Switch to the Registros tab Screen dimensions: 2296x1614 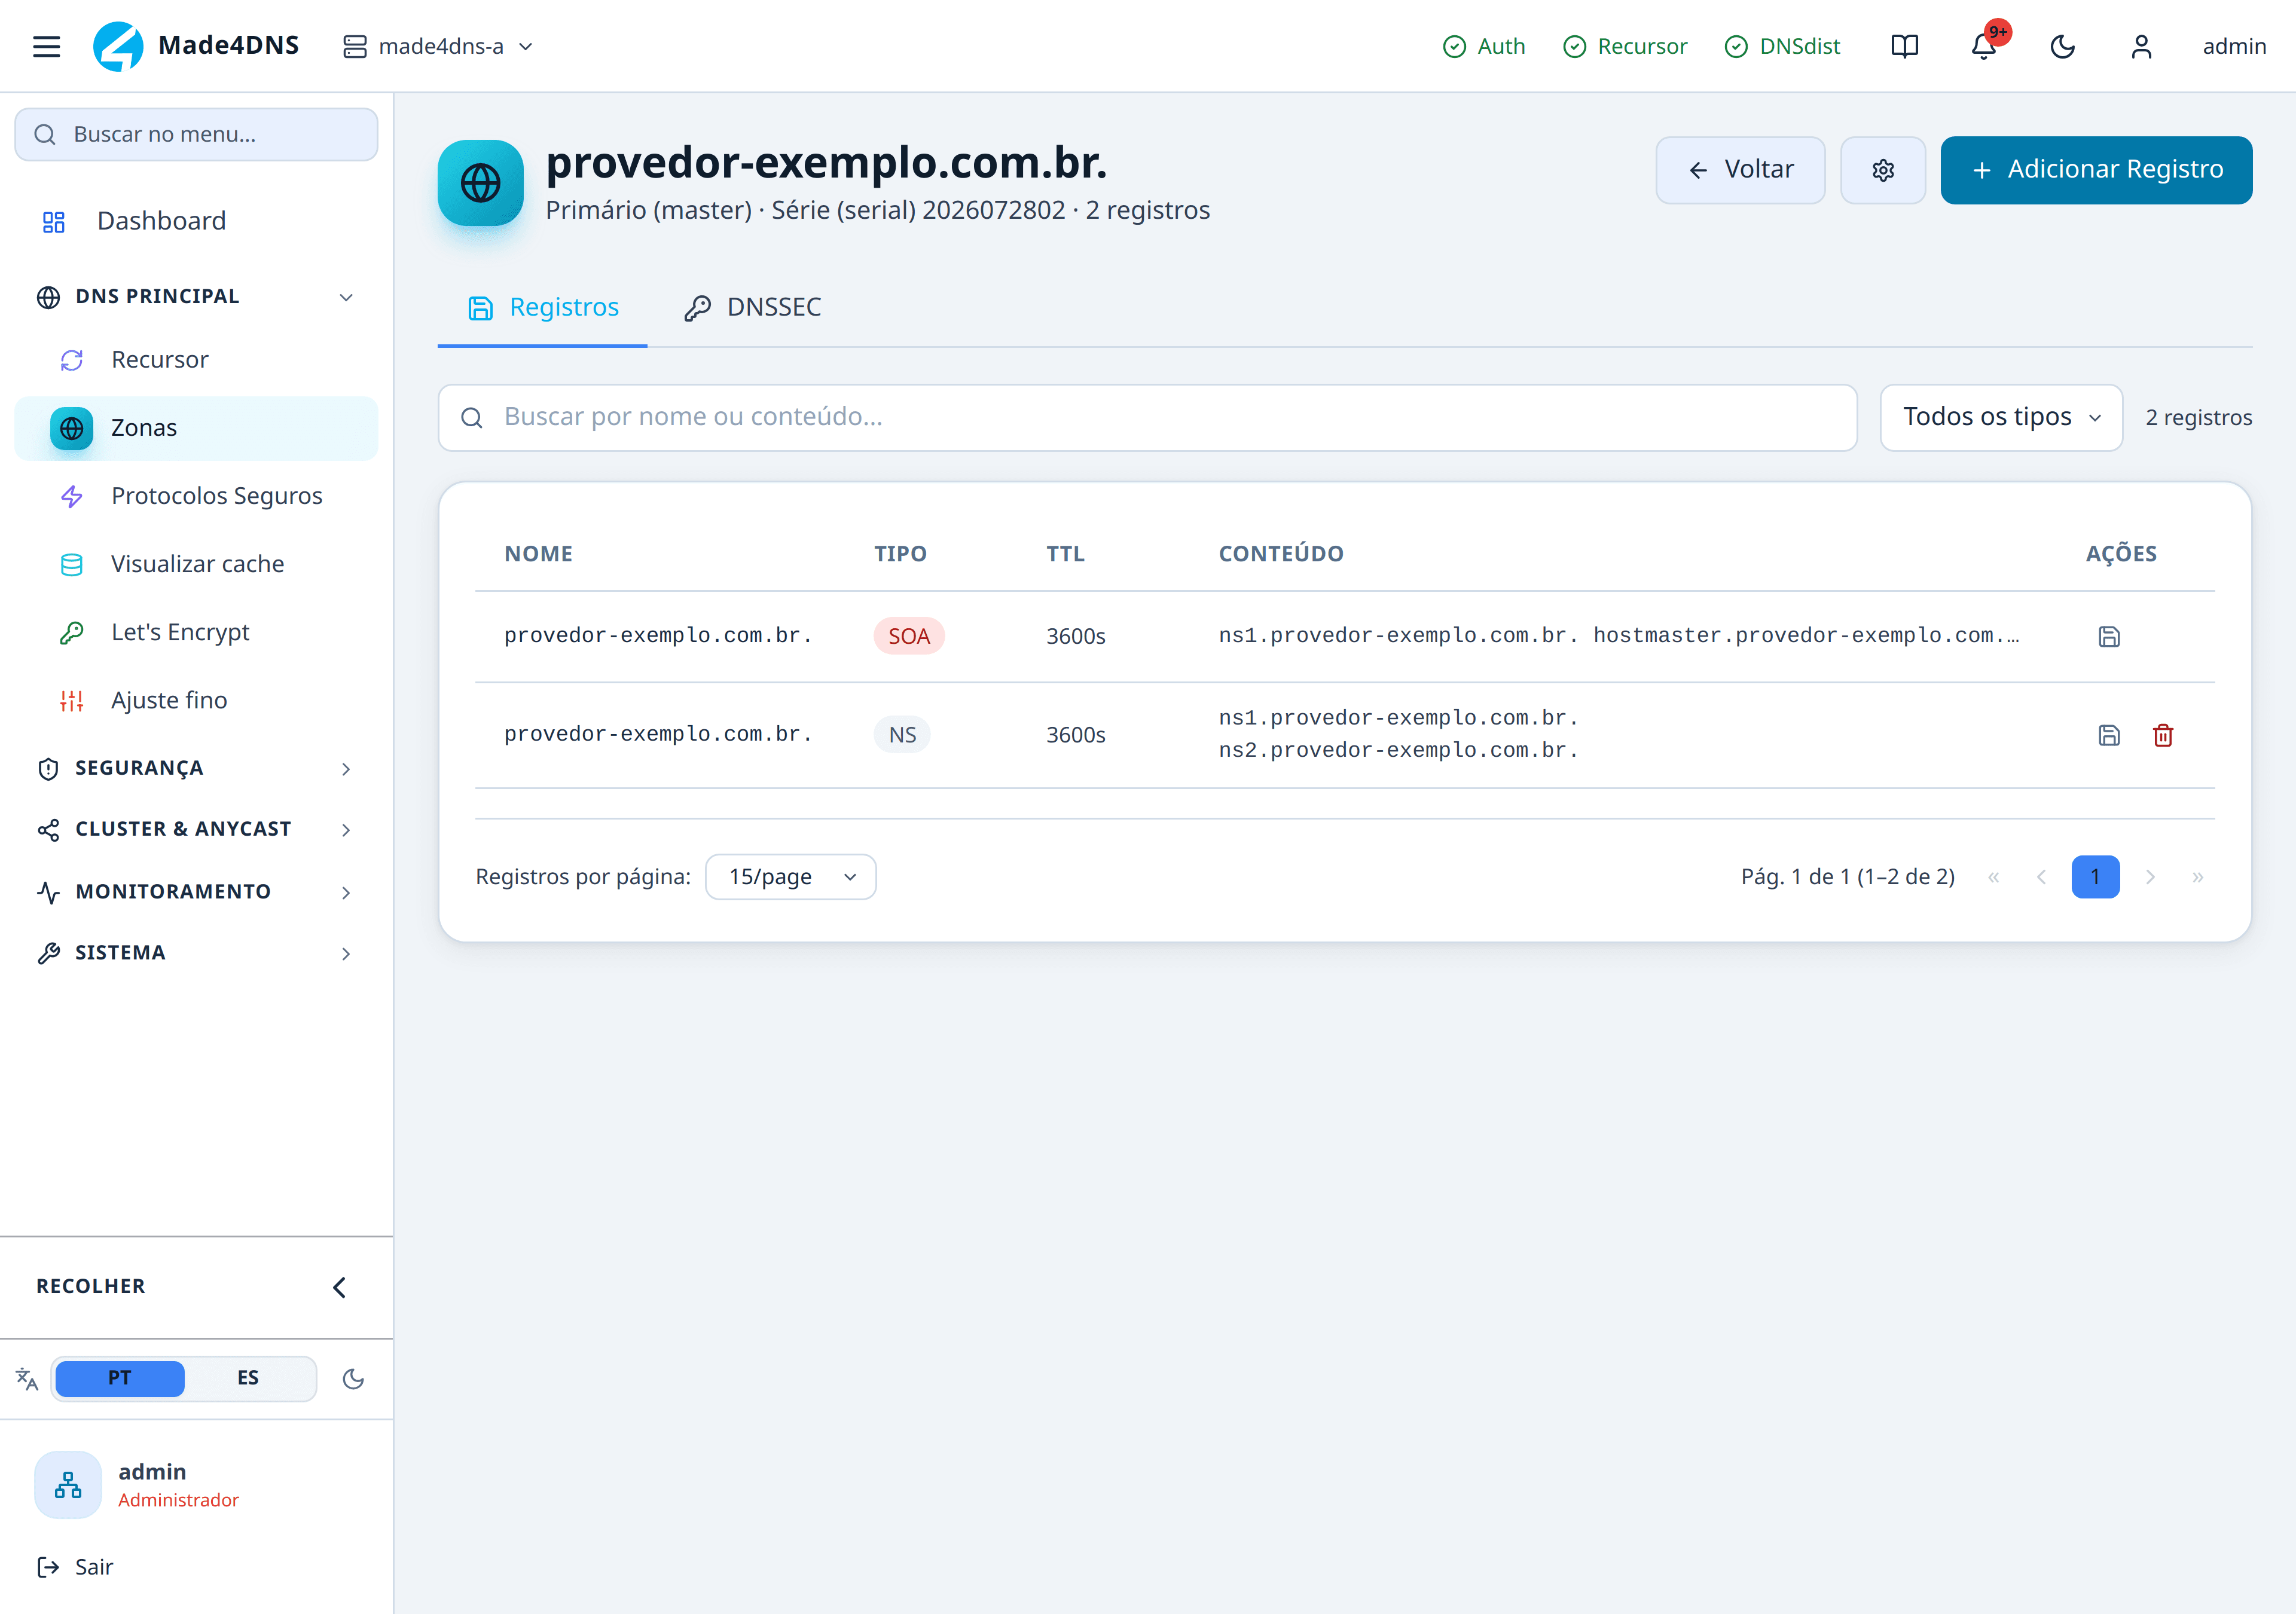pos(543,307)
